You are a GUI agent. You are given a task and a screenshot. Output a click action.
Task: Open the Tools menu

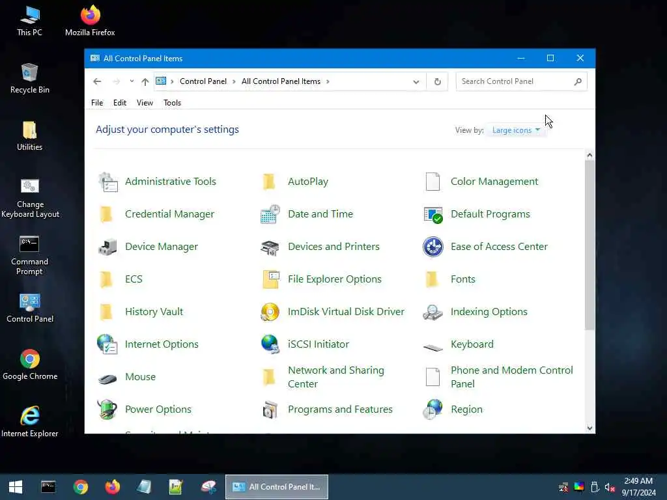[172, 103]
